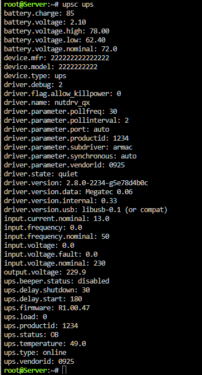
Task: Click the driver.parameter.subdriver armac value
Action: (x=123, y=147)
